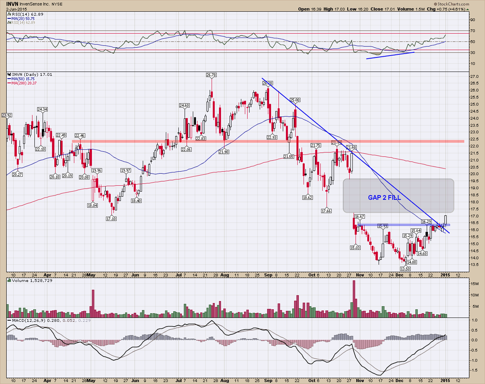This screenshot has height=384, width=485.
Task: Click the 24.60 price label
Action: [x=184, y=106]
